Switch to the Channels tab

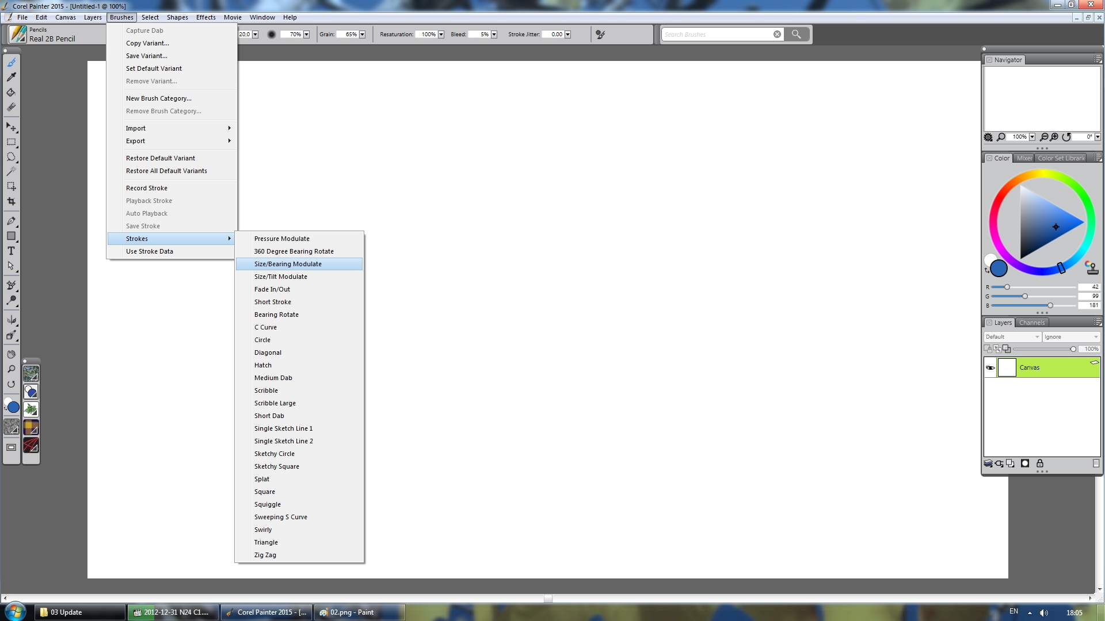click(1031, 323)
